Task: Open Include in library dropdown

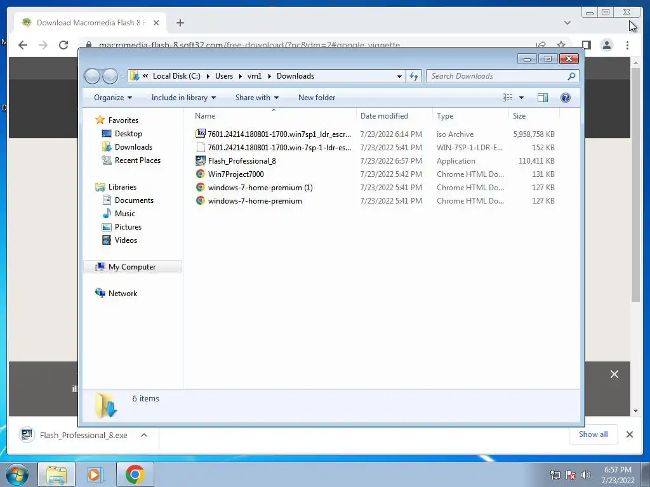Action: coord(183,98)
